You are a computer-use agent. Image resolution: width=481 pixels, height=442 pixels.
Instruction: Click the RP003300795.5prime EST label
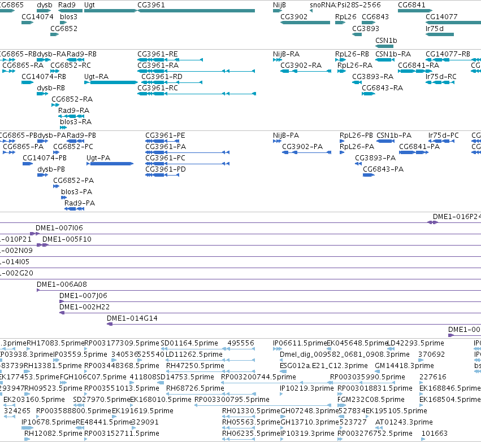[232, 400]
